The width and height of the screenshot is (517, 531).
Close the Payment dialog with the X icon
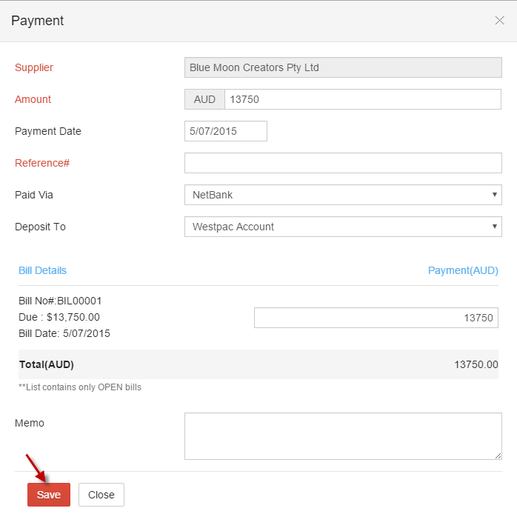pos(499,21)
